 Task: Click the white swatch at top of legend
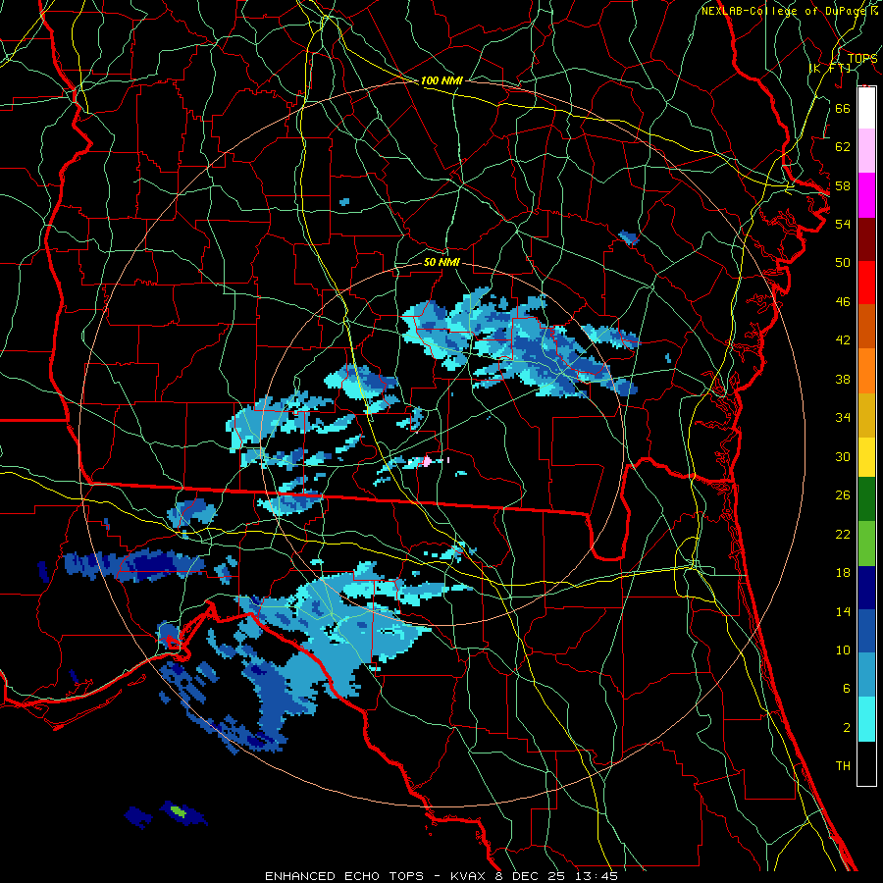(x=866, y=108)
